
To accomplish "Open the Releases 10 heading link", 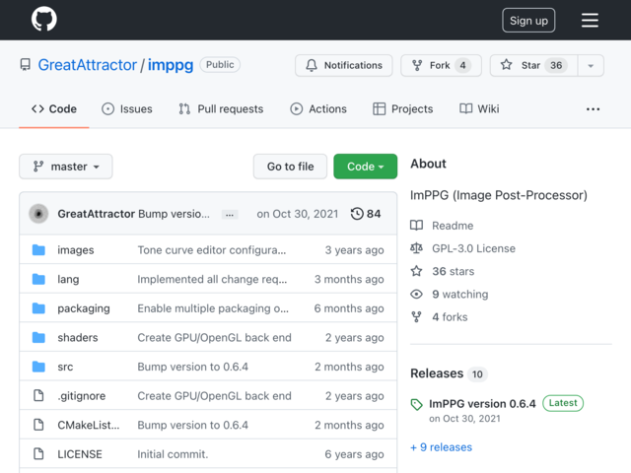I will click(449, 373).
